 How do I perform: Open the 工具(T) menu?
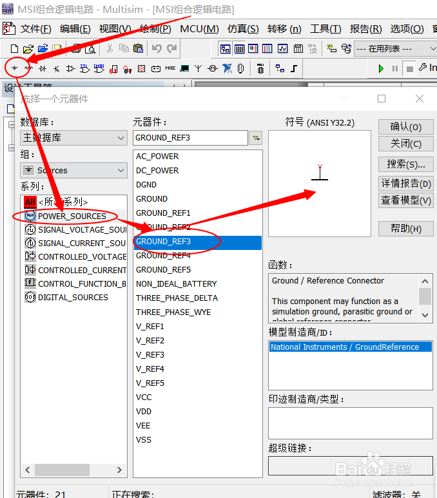click(x=325, y=29)
